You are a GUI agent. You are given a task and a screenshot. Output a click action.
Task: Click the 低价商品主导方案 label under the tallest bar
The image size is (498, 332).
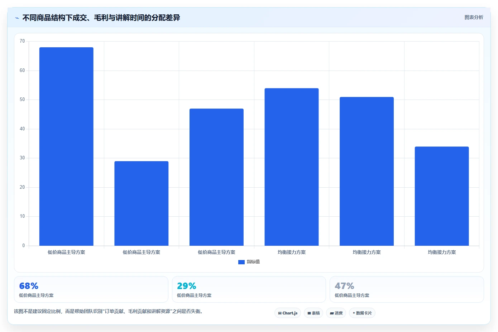pos(66,252)
